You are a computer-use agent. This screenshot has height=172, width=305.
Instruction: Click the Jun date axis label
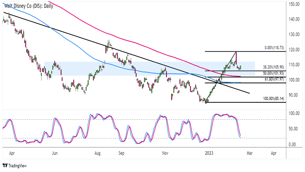click(x=55, y=153)
